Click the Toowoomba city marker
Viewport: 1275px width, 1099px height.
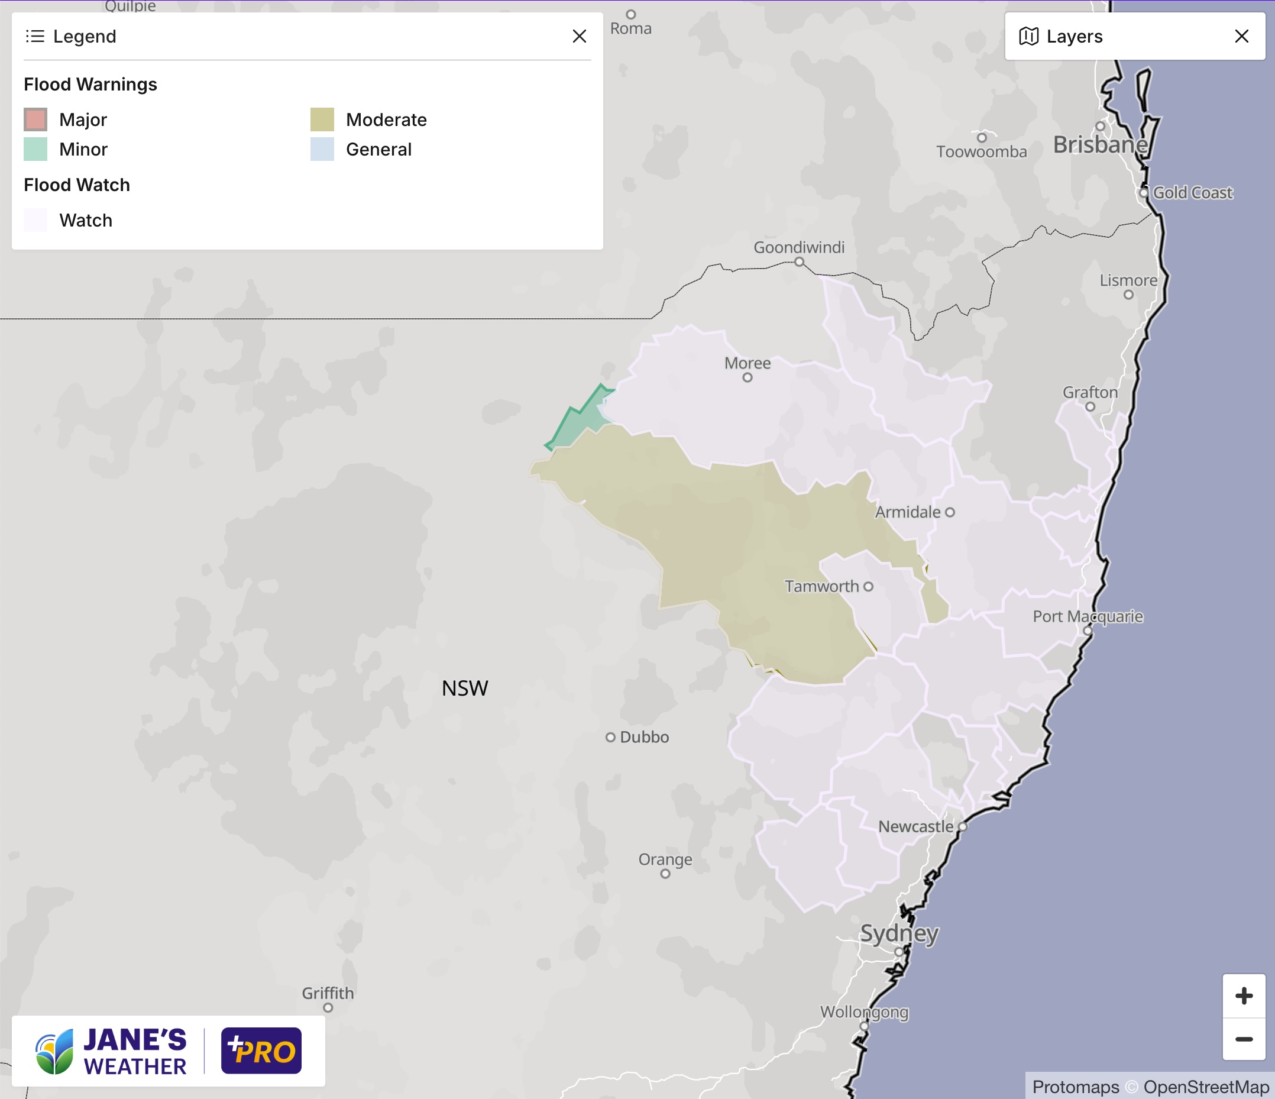pos(982,137)
